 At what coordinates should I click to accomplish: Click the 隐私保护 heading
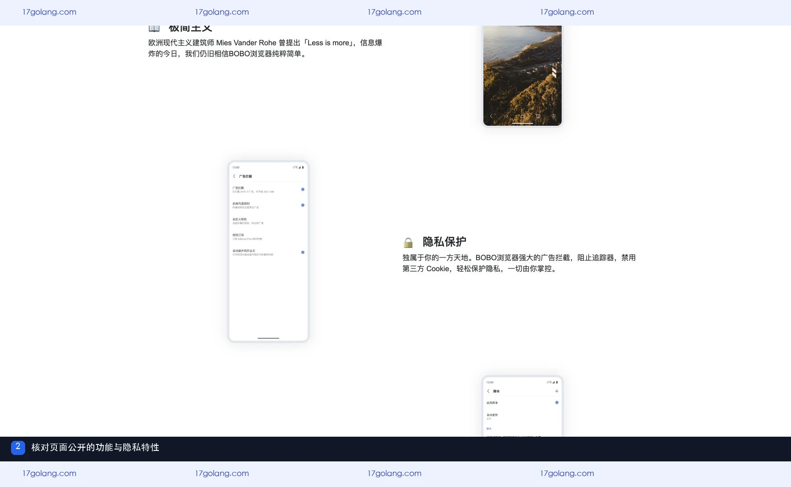pyautogui.click(x=444, y=241)
